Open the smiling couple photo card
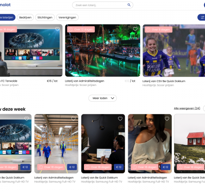 point(150,144)
